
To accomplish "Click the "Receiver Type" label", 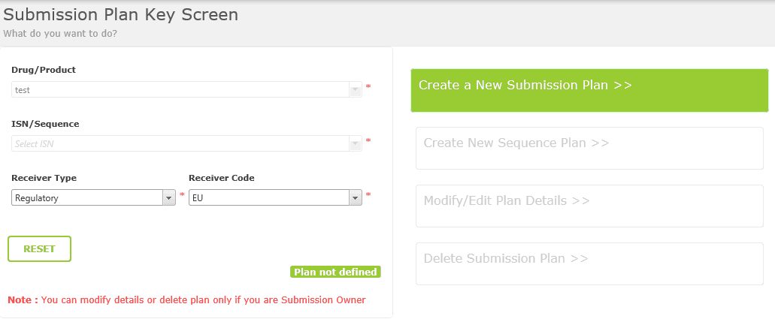I will pyautogui.click(x=44, y=178).
